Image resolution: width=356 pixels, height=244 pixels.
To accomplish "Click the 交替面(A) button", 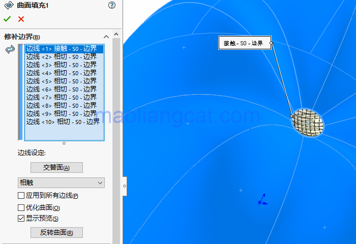I will point(56,168).
